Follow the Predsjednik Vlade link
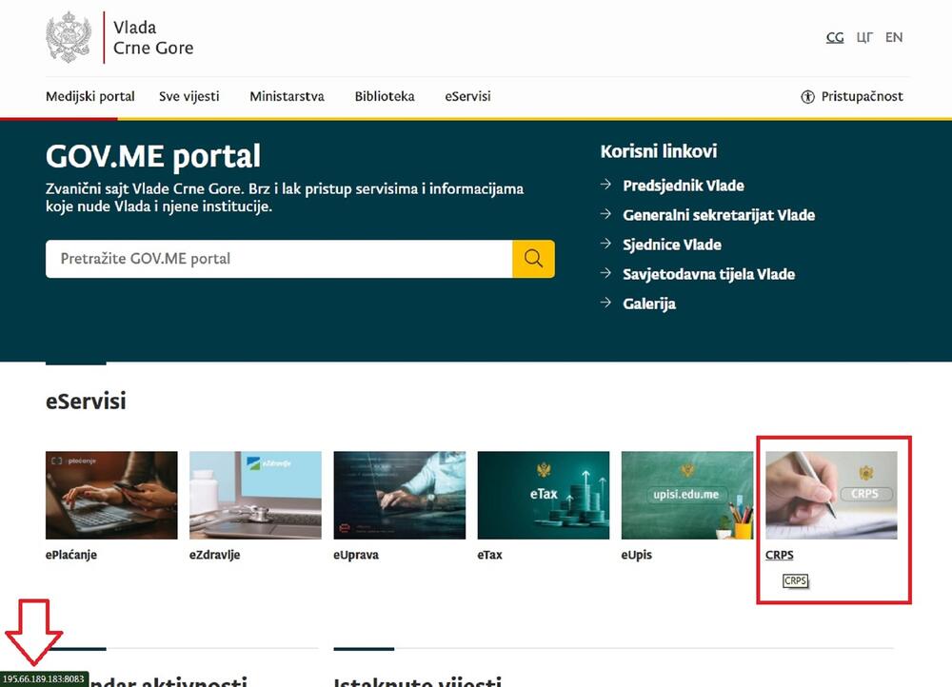 684,186
